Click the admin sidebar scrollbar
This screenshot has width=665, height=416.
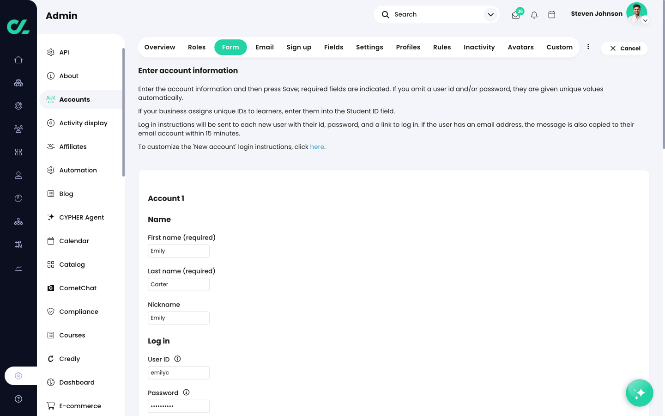pyautogui.click(x=123, y=112)
